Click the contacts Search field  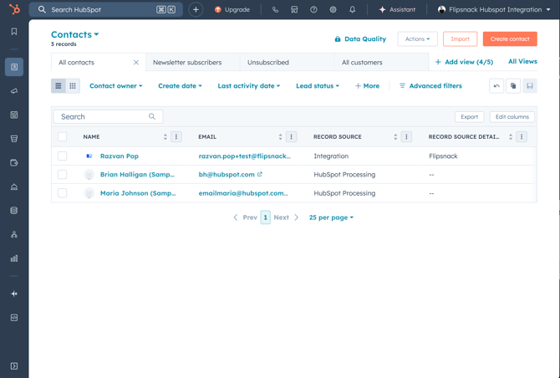click(102, 117)
